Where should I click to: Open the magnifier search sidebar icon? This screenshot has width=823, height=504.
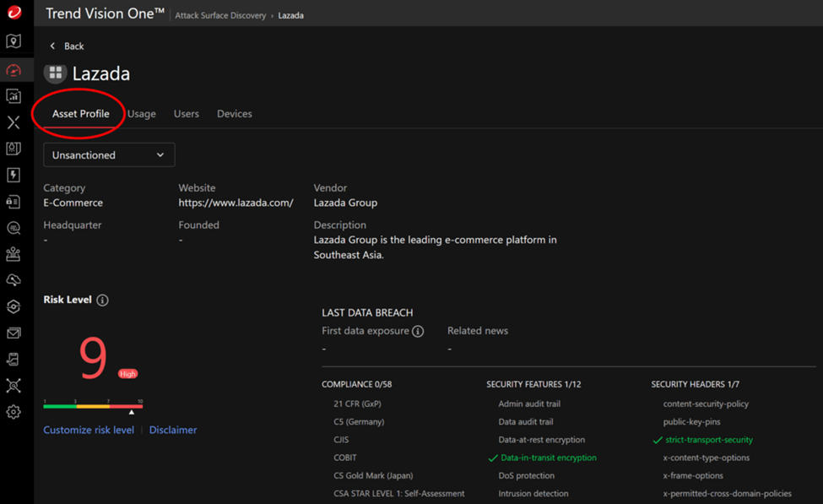coord(14,228)
